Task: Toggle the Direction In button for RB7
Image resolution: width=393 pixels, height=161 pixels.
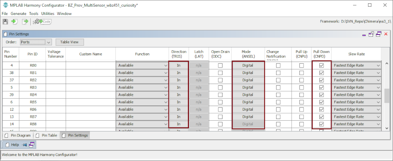Action: (178, 116)
